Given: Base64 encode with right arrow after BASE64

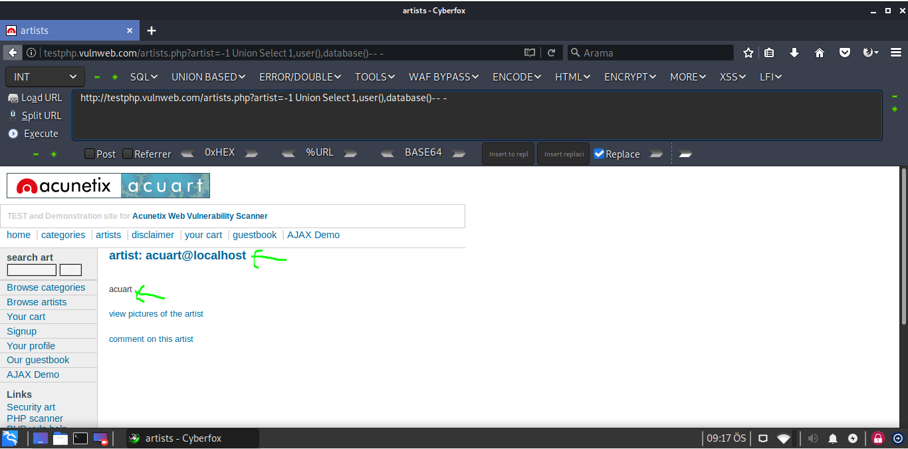Looking at the screenshot, I should tap(459, 154).
